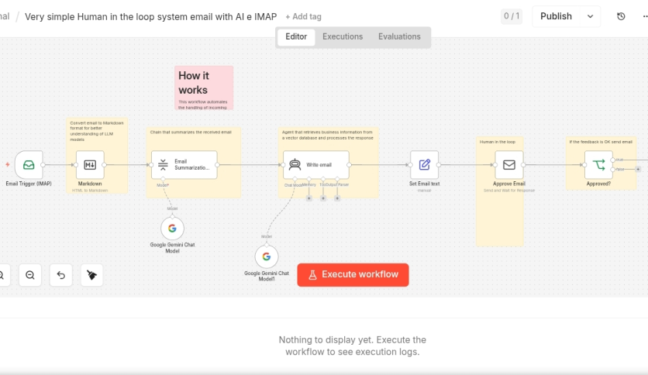The width and height of the screenshot is (648, 375).
Task: Click the 'Nothing to display yet' logs message
Action: click(x=353, y=346)
